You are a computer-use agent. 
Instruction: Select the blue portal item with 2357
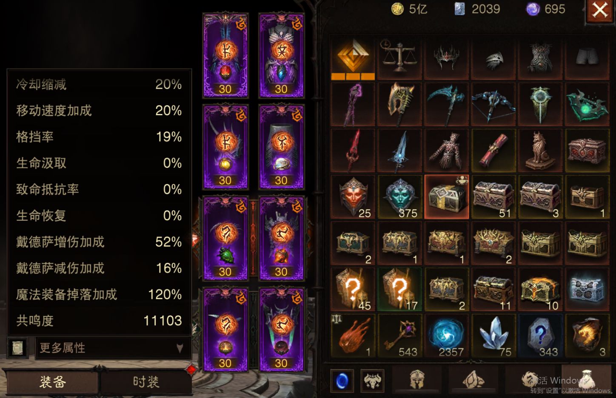[x=446, y=335]
